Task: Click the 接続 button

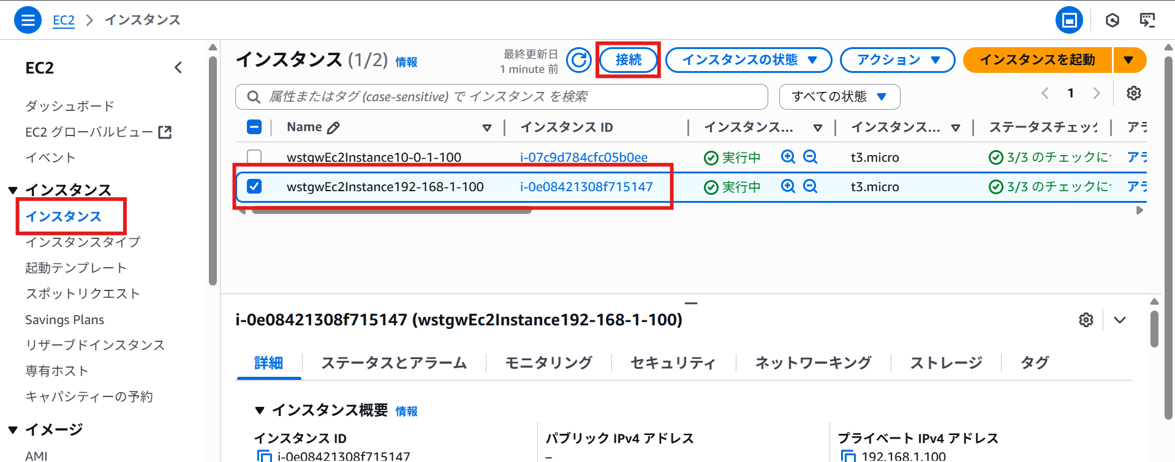Action: tap(628, 60)
